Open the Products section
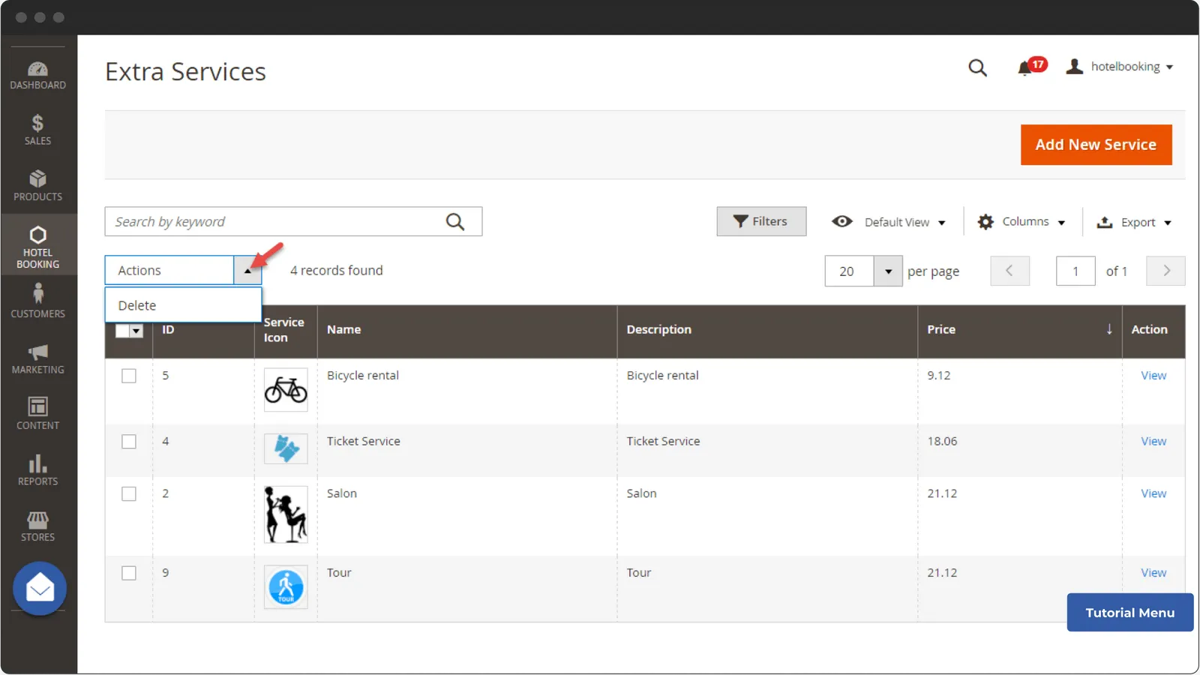This screenshot has width=1200, height=675. coord(37,184)
